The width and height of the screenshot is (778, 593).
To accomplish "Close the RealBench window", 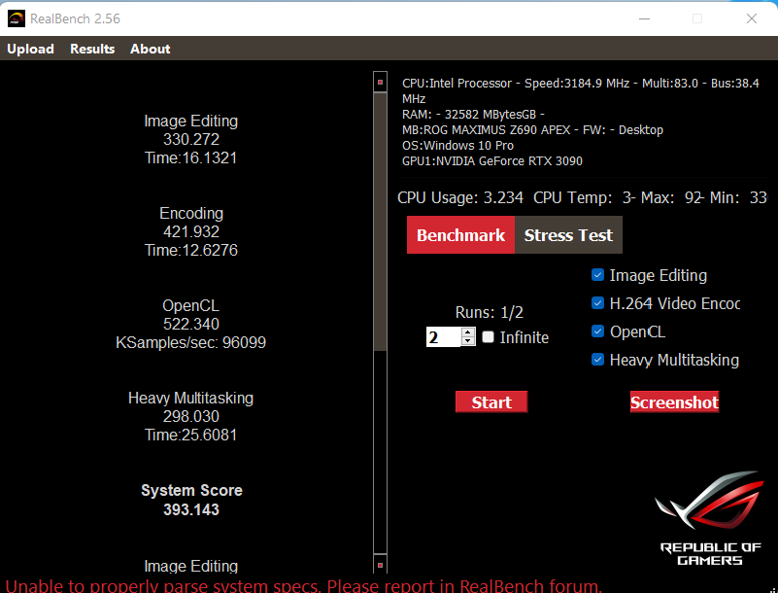I will tap(751, 18).
